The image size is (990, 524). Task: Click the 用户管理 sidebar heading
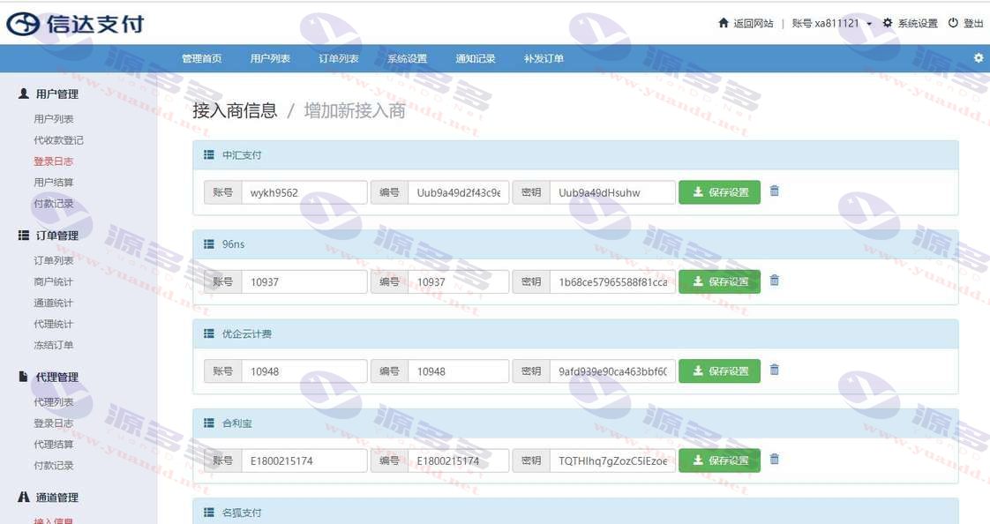[x=49, y=94]
